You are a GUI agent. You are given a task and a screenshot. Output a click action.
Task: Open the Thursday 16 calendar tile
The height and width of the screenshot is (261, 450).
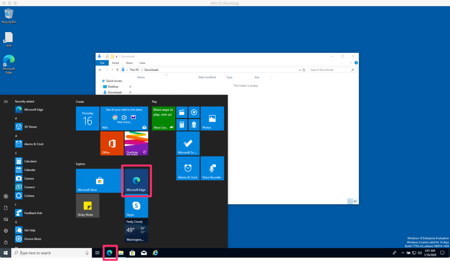coord(88,118)
